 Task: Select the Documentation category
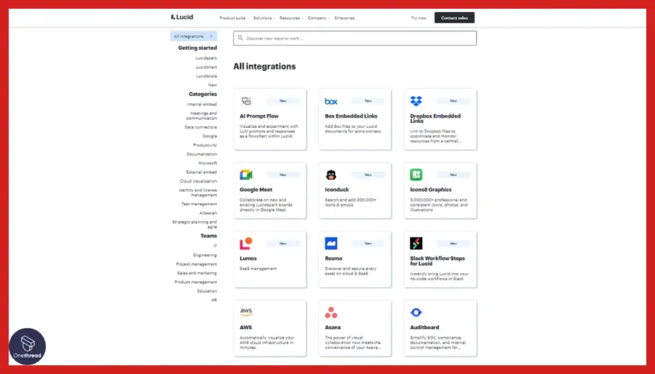tap(201, 154)
